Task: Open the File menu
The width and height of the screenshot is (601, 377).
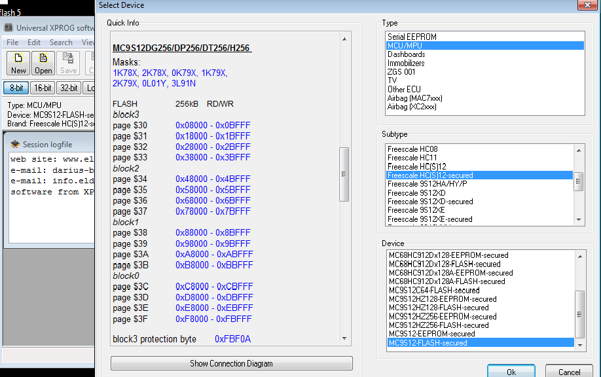Action: tap(12, 43)
